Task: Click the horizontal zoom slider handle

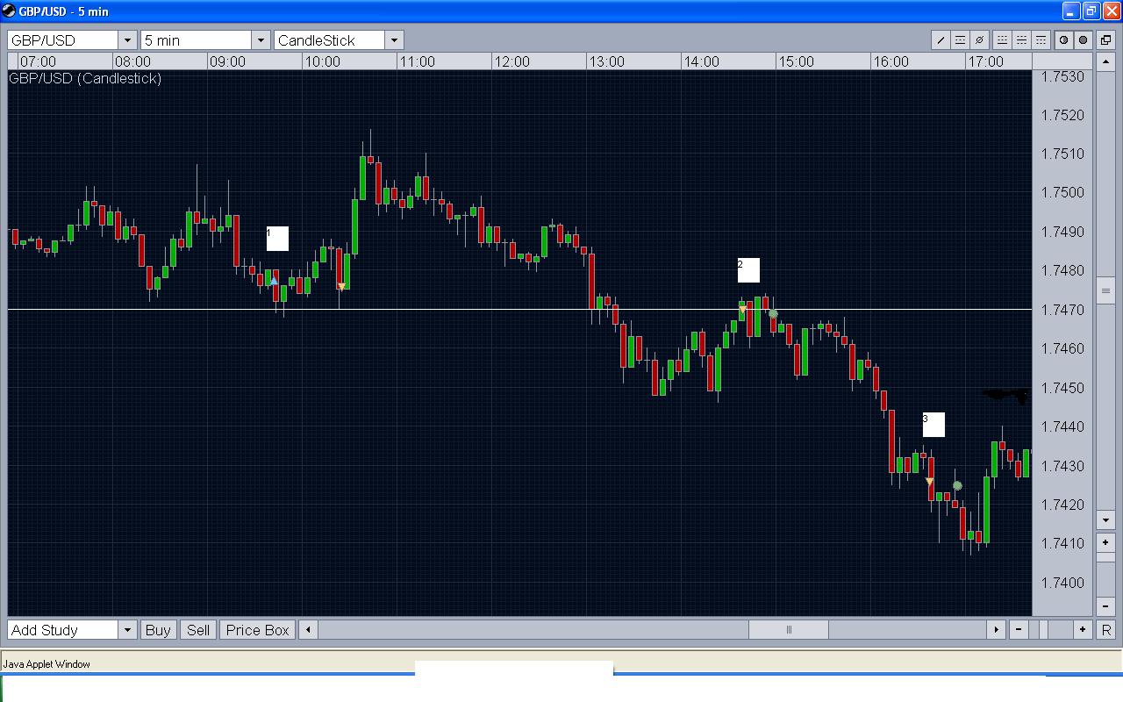Action: click(1045, 630)
